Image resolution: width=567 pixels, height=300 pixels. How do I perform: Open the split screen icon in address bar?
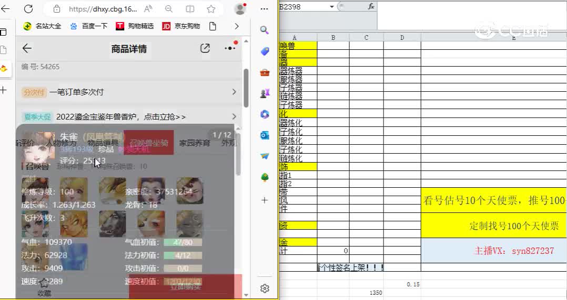[190, 9]
